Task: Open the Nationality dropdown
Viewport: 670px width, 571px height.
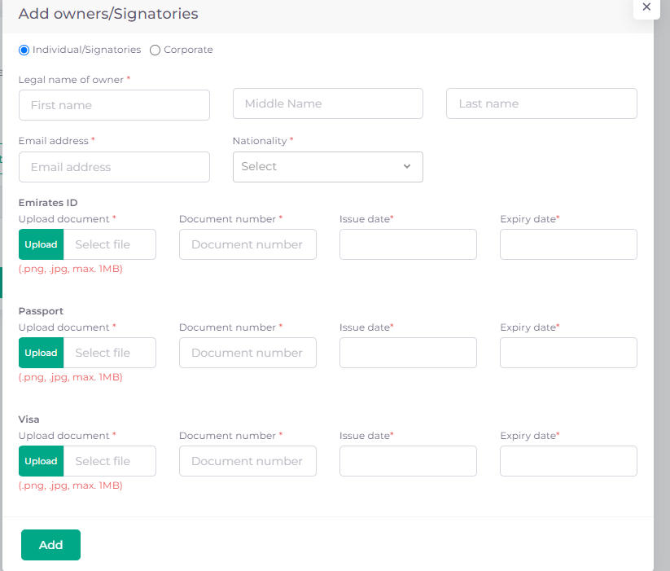Action: [x=327, y=167]
